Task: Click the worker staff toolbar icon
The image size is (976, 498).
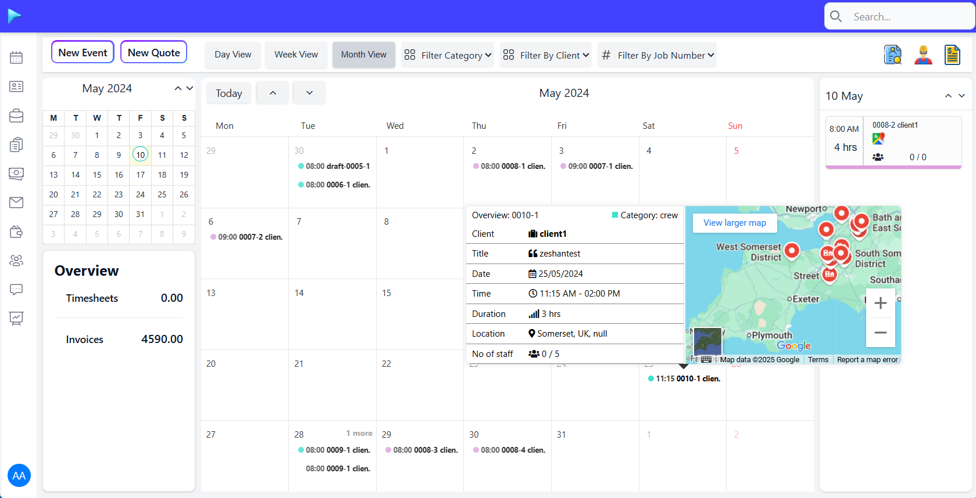Action: coord(923,55)
